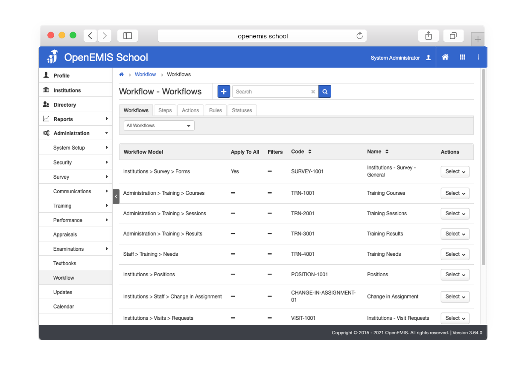Open Select dropdown for Positions row
This screenshot has height=382, width=525.
coord(455,275)
